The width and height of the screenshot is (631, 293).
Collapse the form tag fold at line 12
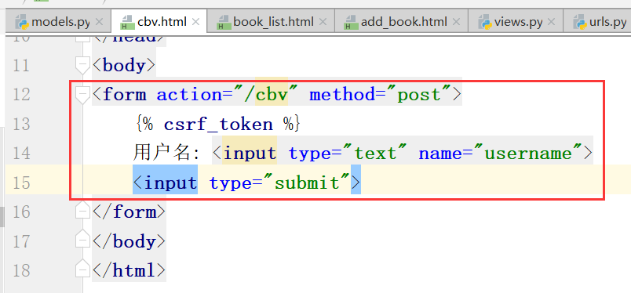coord(82,95)
